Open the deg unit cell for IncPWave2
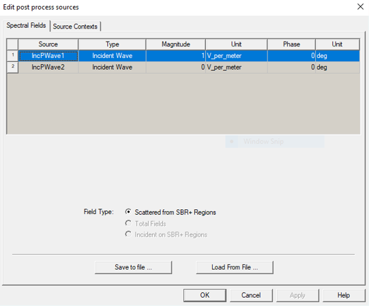 pos(338,67)
